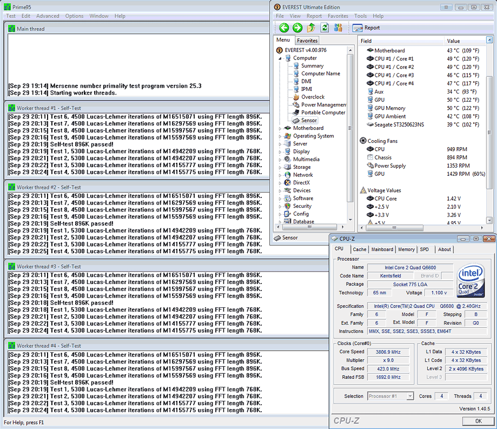Image resolution: width=497 pixels, height=429 pixels.
Task: Open the Report menu in EVEREST menu bar
Action: point(314,16)
